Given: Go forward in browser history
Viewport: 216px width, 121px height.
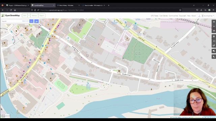Looking at the screenshot, I should 7,10.
